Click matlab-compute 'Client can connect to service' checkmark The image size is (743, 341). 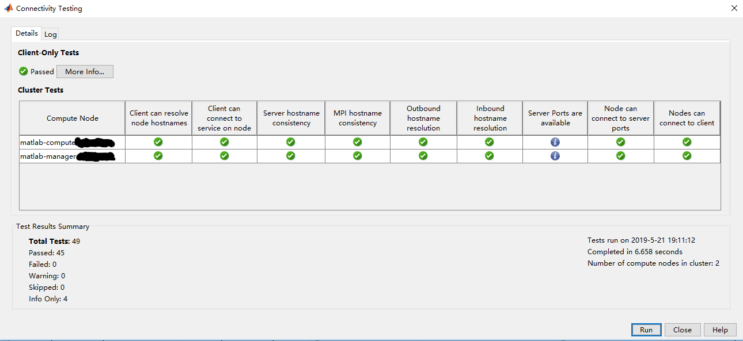225,142
